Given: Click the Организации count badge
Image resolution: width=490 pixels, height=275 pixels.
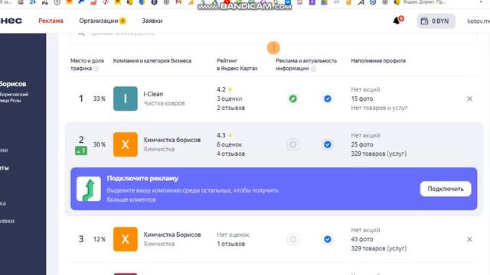Looking at the screenshot, I should [122, 21].
